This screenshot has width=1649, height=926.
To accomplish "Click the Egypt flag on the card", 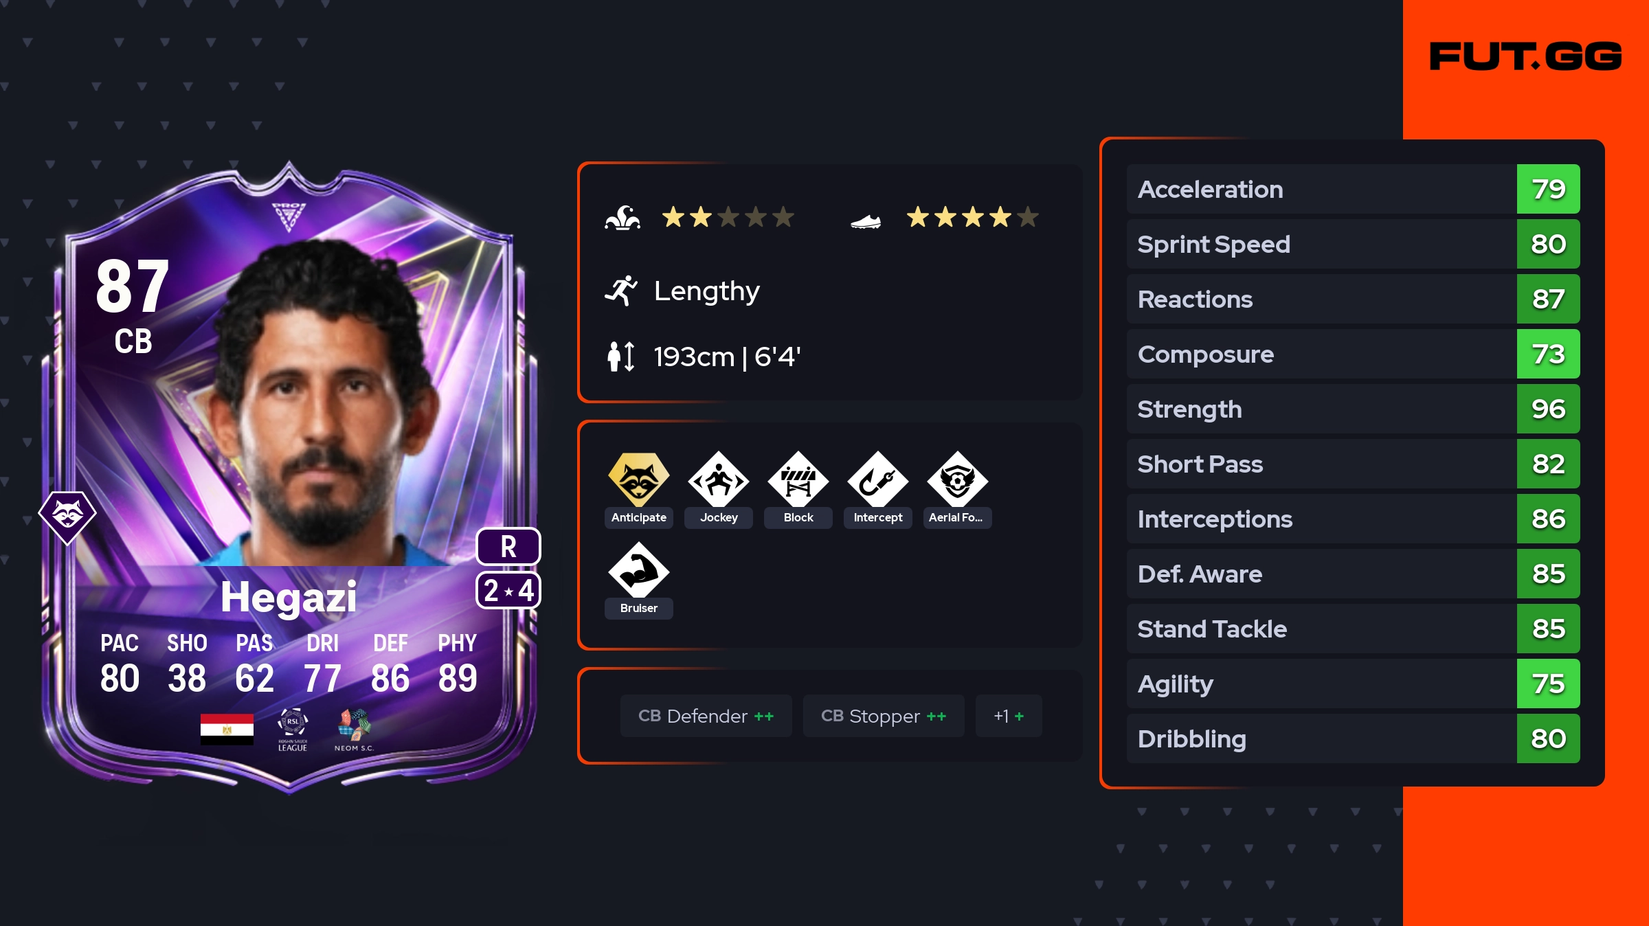I will [227, 728].
